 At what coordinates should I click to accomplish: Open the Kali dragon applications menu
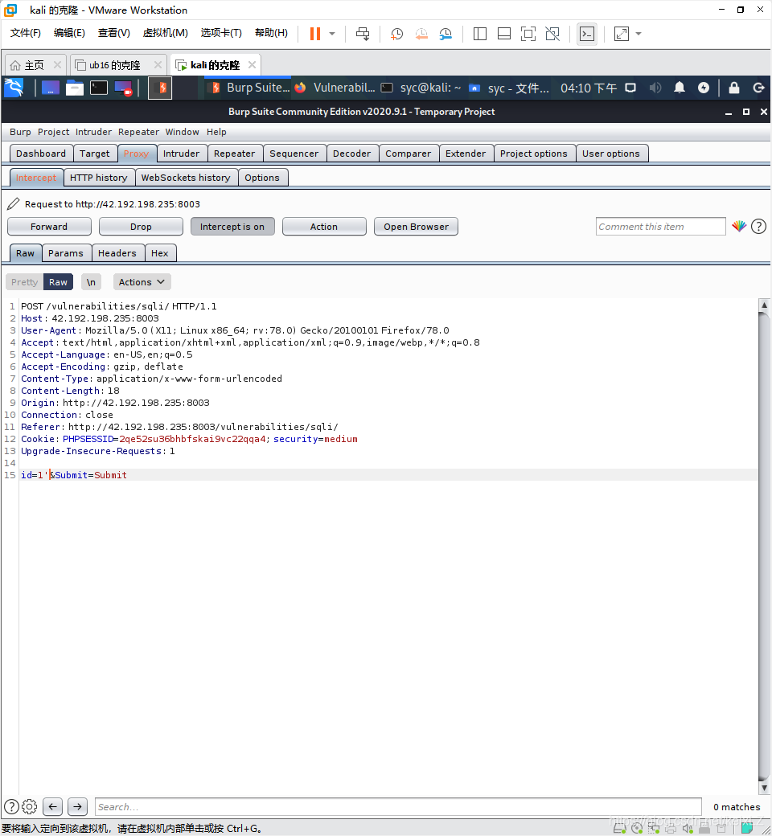pos(14,88)
